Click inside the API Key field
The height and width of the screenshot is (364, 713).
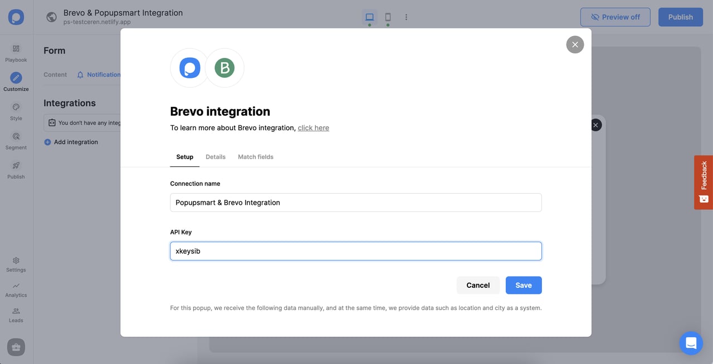pyautogui.click(x=355, y=250)
